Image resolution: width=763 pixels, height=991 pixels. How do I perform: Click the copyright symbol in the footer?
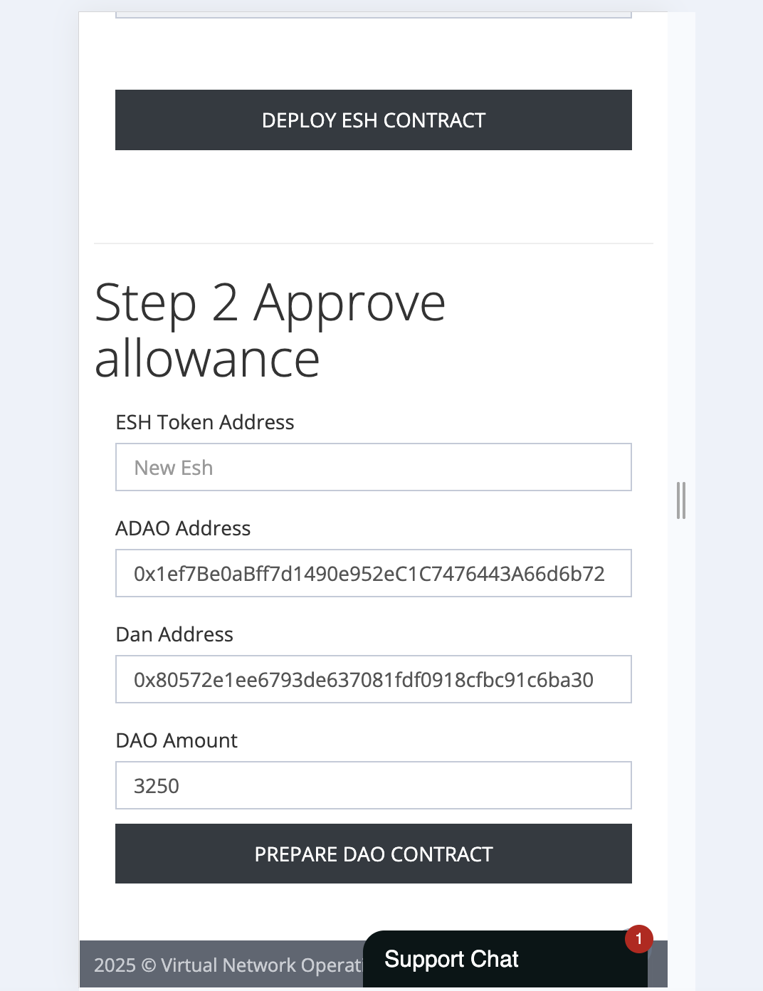(149, 965)
